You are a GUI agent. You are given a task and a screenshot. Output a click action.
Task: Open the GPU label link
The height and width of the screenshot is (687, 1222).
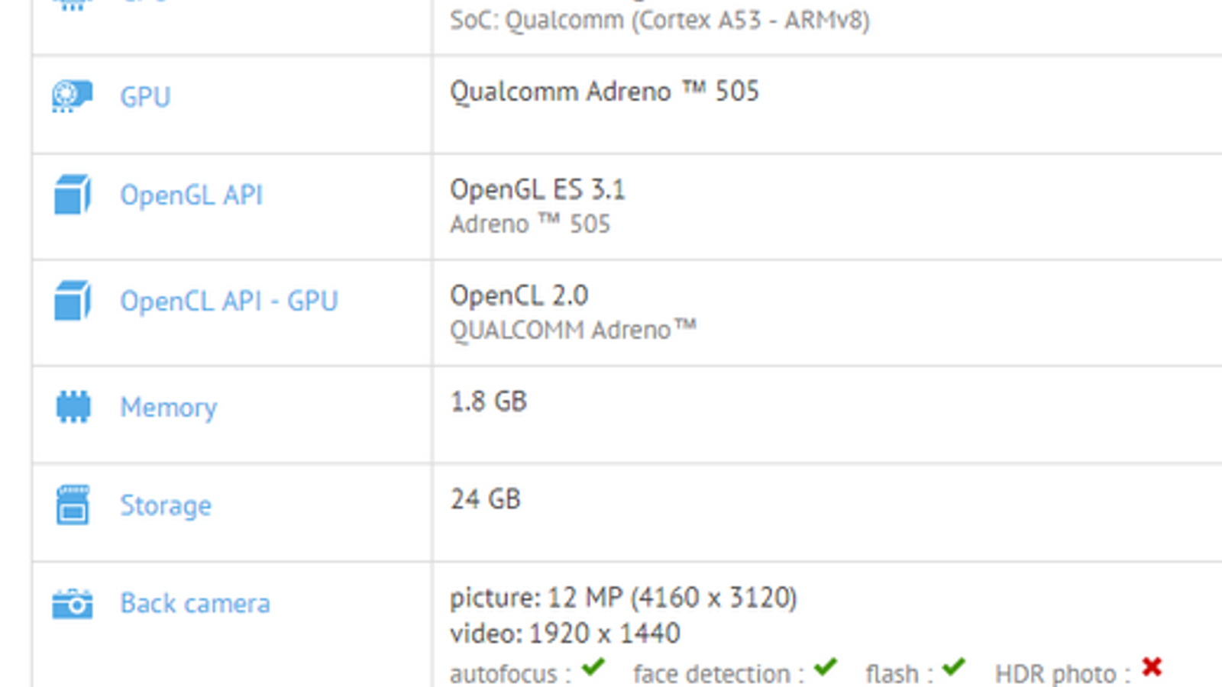point(145,97)
